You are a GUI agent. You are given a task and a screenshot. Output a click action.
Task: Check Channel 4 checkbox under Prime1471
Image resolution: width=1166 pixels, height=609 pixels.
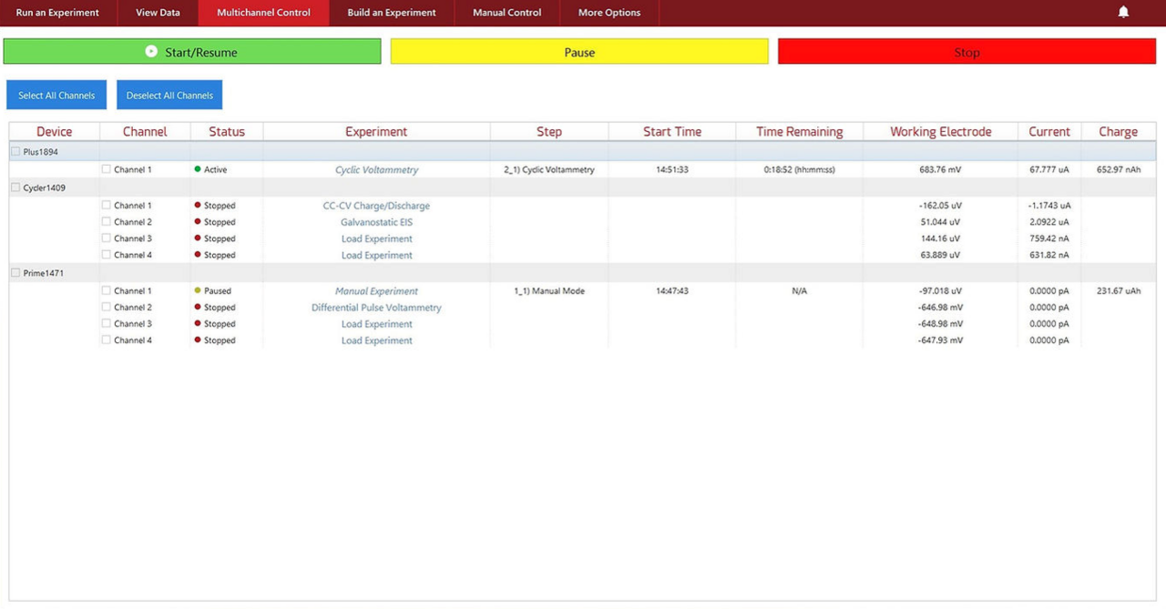pyautogui.click(x=107, y=340)
